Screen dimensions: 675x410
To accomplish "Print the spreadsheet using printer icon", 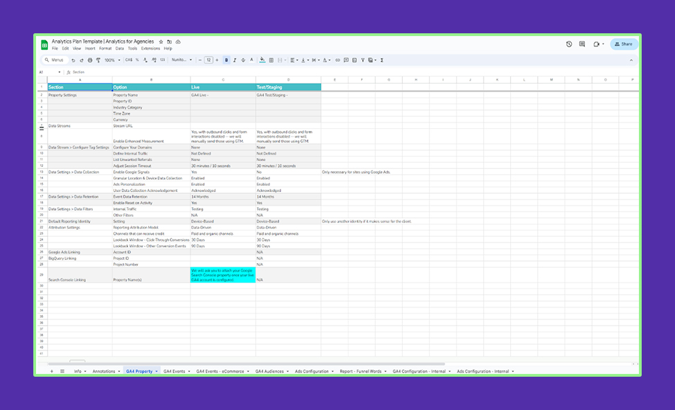I will coord(89,60).
